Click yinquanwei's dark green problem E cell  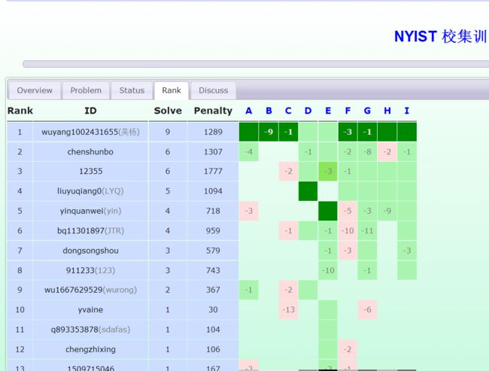coord(328,211)
